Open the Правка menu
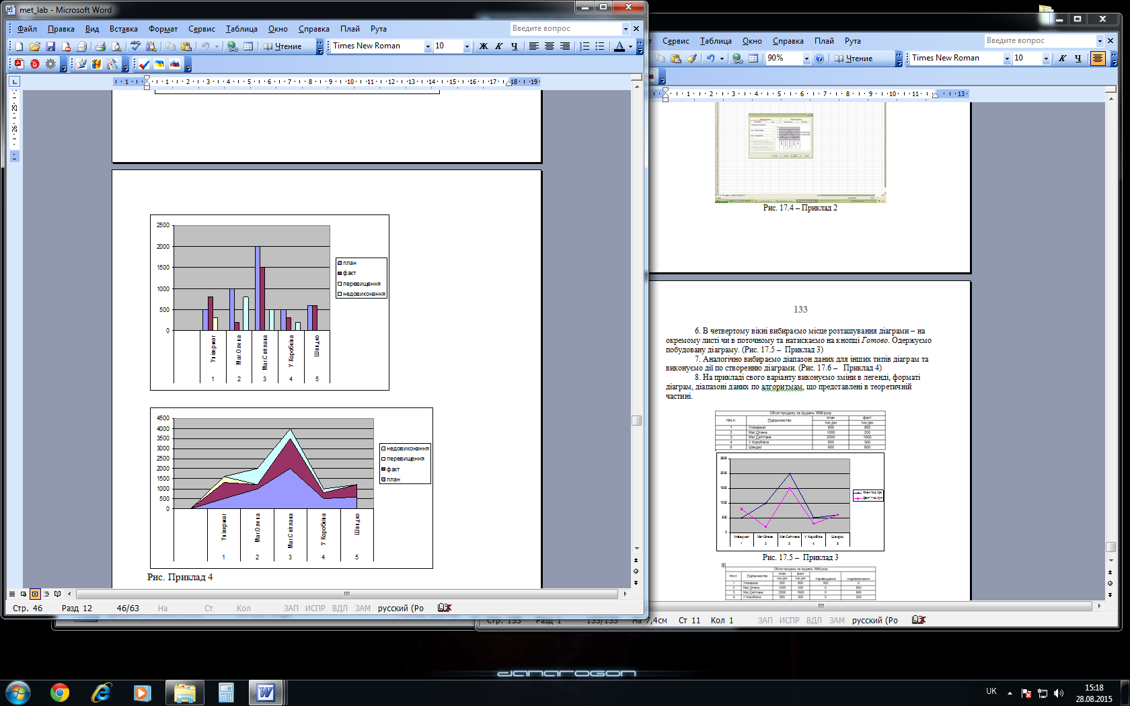This screenshot has width=1130, height=706. coord(61,29)
